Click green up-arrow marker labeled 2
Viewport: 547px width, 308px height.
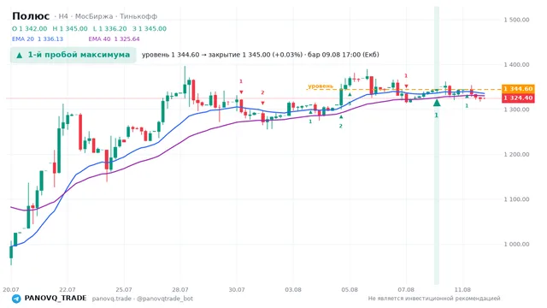[x=341, y=117]
